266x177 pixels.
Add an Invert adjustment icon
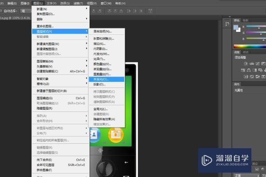click(246, 77)
